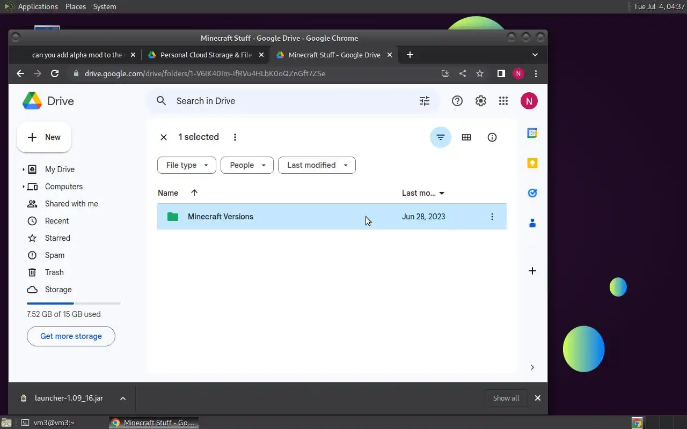
Task: Click the Minecraft Versions folder icon
Action: [x=173, y=217]
